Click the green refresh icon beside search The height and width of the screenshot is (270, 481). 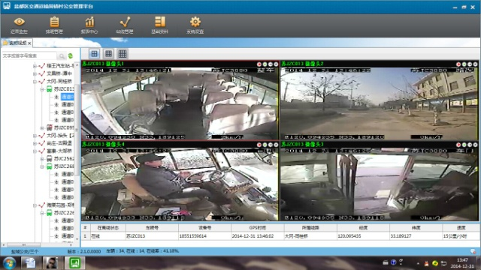pyautogui.click(x=71, y=55)
